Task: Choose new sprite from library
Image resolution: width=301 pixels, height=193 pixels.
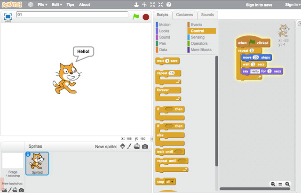Action: (x=122, y=146)
